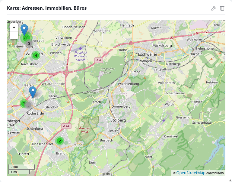Image resolution: width=232 pixels, height=182 pixels.
Task: Delete the map widget with trash icon
Action: pyautogui.click(x=222, y=8)
